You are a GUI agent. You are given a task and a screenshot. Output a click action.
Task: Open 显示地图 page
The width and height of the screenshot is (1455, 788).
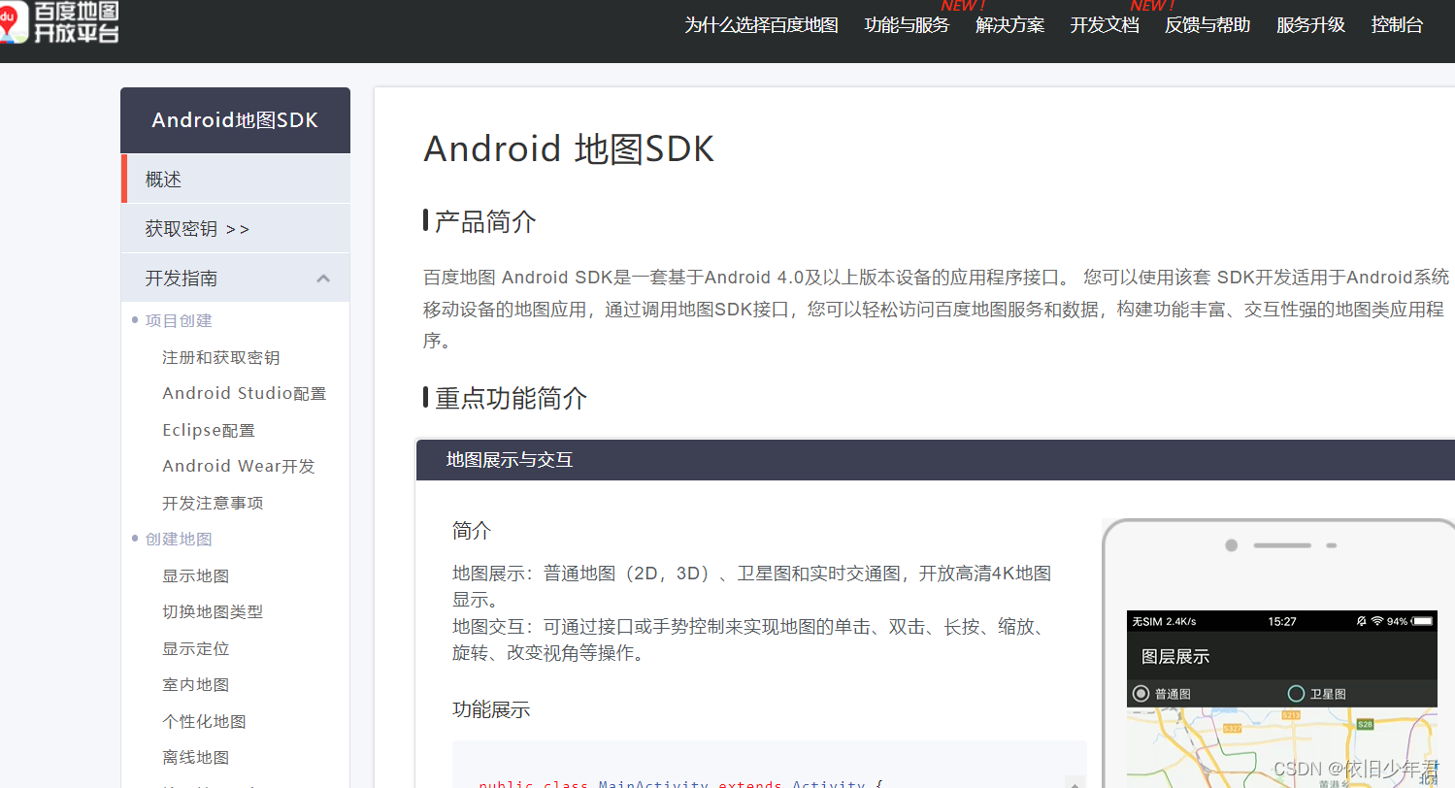click(196, 575)
